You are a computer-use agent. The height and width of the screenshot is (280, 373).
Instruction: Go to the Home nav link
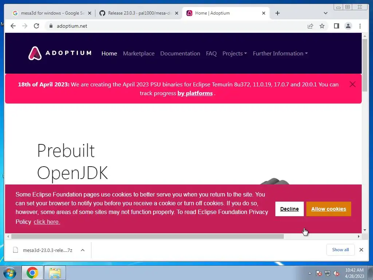109,54
